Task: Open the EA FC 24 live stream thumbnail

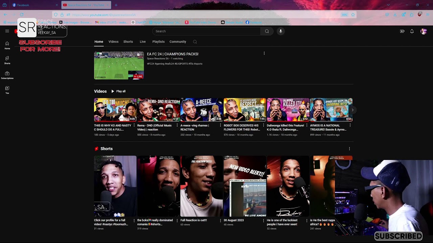Action: [x=119, y=65]
